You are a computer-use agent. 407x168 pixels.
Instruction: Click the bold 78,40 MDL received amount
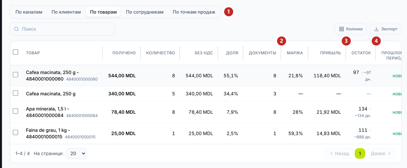123,112
